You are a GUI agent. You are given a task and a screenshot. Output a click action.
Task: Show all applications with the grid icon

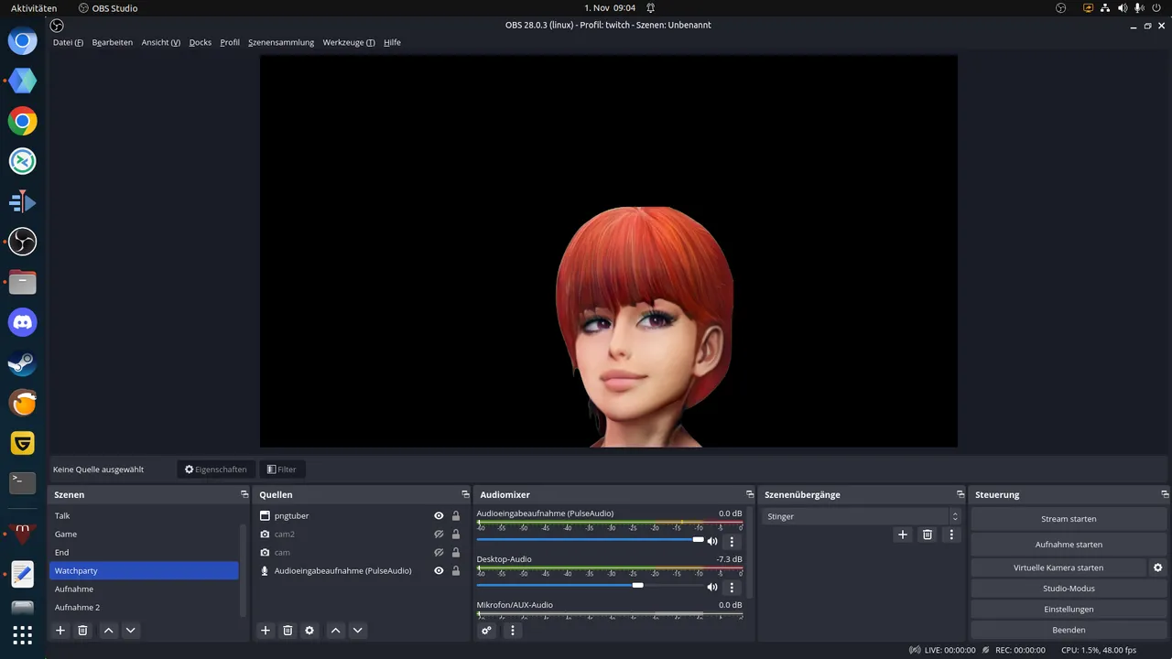22,634
